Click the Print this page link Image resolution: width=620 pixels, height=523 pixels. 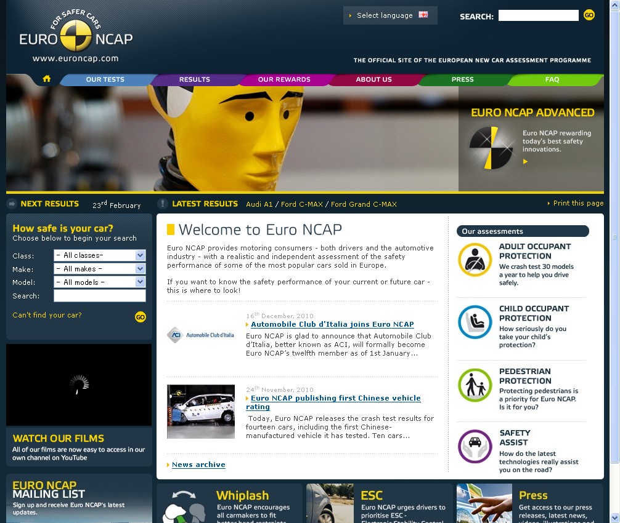pyautogui.click(x=578, y=203)
